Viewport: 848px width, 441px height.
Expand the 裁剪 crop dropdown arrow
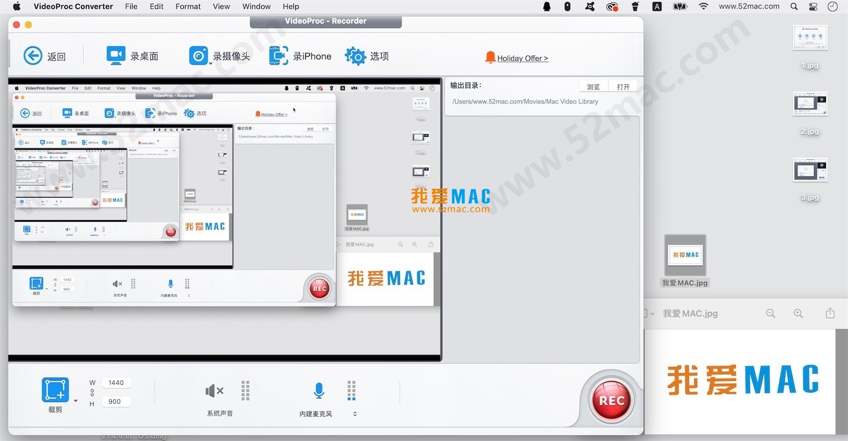click(75, 401)
